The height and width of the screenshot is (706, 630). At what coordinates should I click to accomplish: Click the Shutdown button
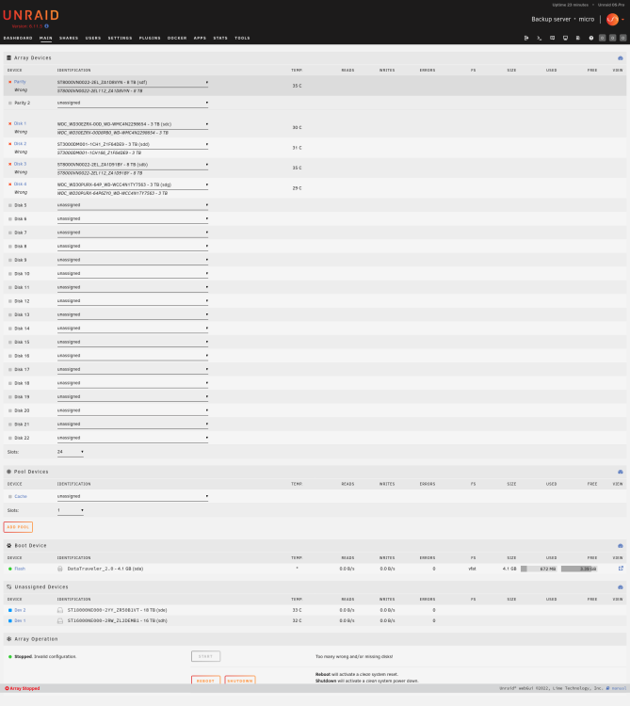[x=240, y=680]
